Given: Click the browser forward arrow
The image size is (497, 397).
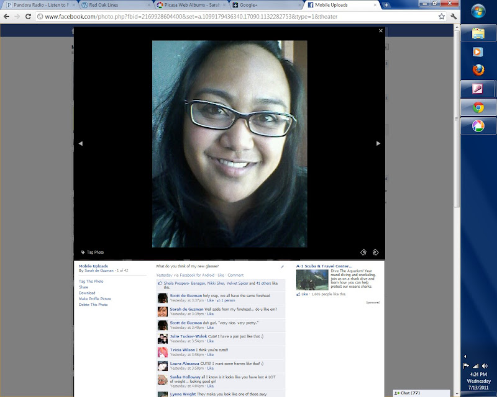Looking at the screenshot, I should coord(17,17).
